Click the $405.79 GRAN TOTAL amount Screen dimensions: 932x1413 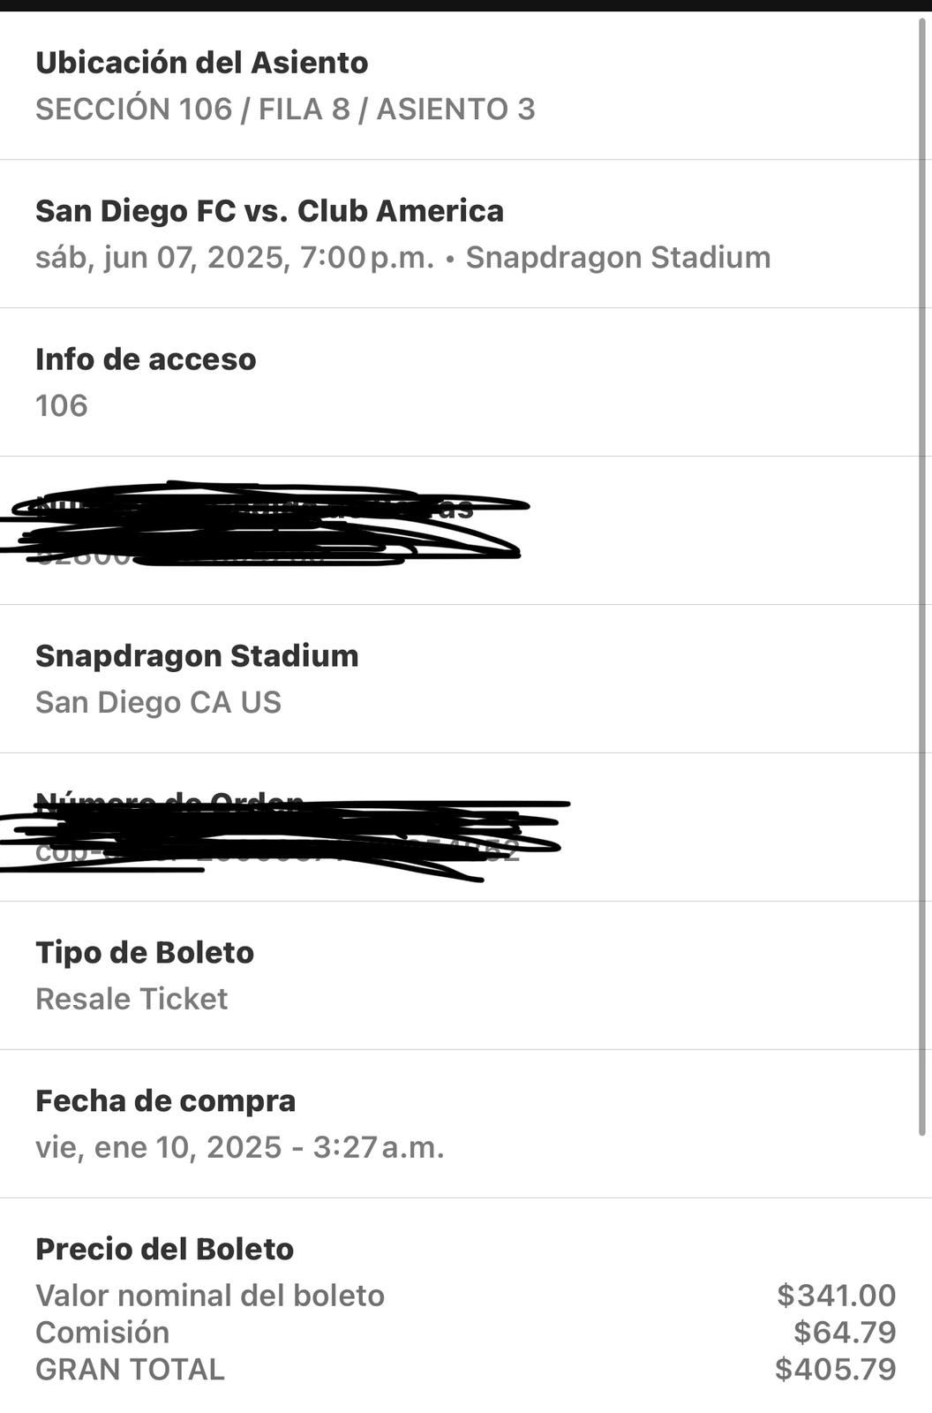(835, 1370)
